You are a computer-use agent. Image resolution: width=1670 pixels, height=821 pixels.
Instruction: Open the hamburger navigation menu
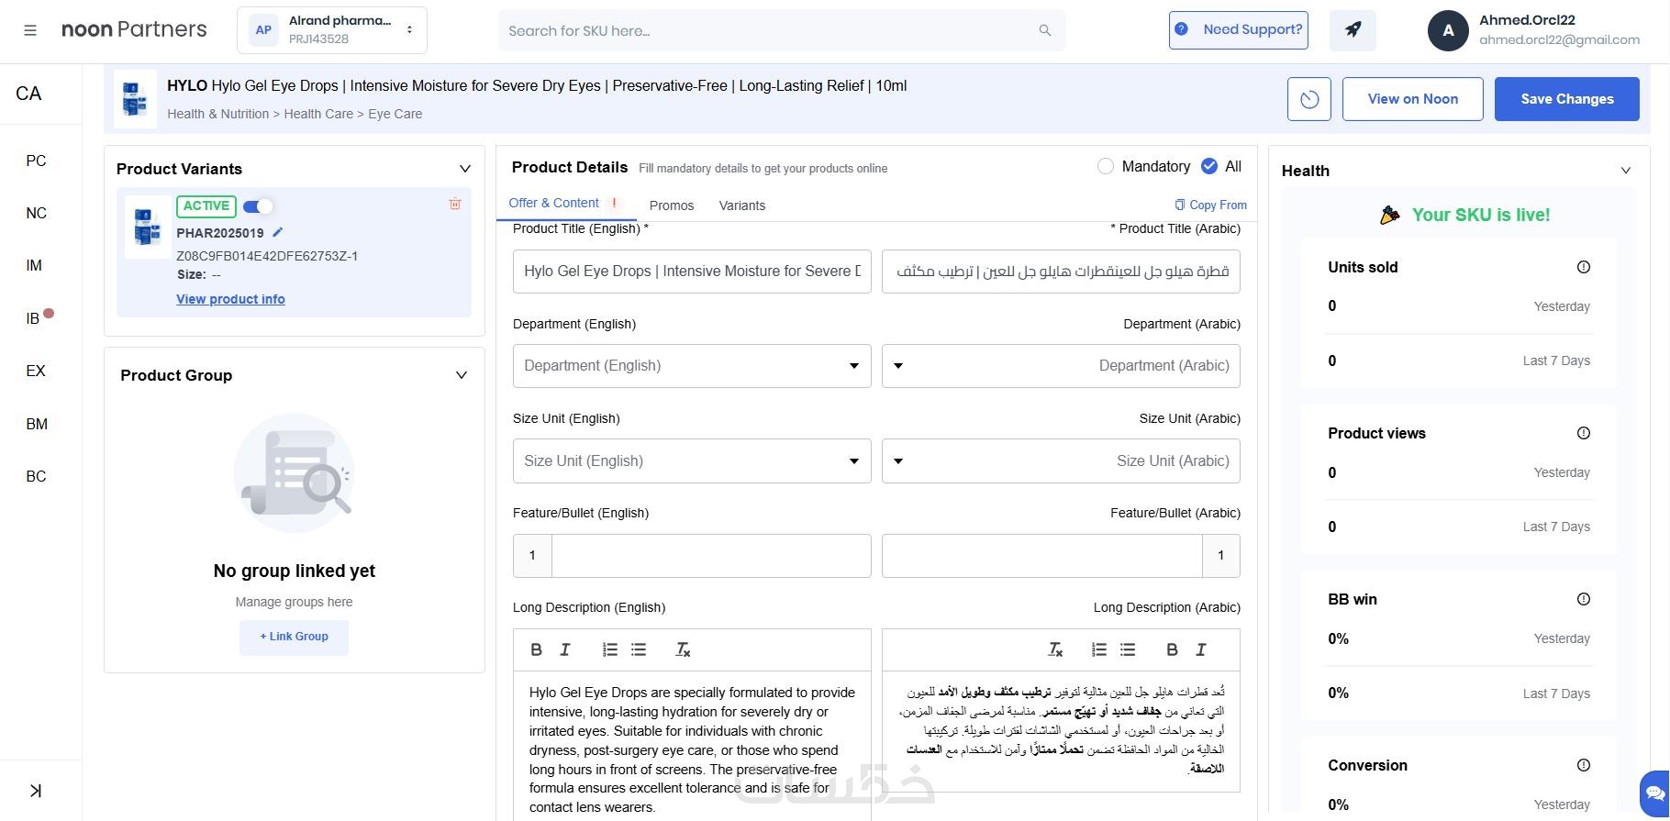pos(30,30)
